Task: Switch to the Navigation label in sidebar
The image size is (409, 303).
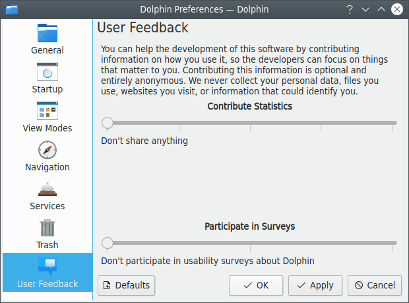Action: [x=47, y=167]
